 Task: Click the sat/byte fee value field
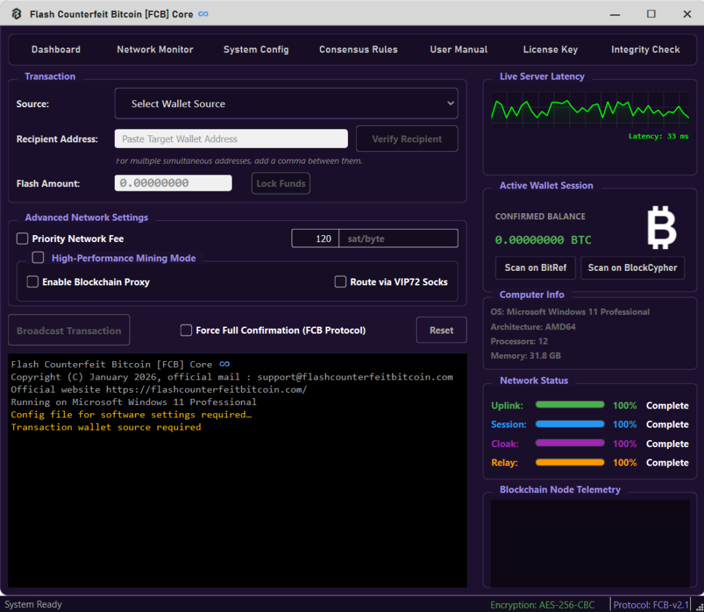point(316,239)
